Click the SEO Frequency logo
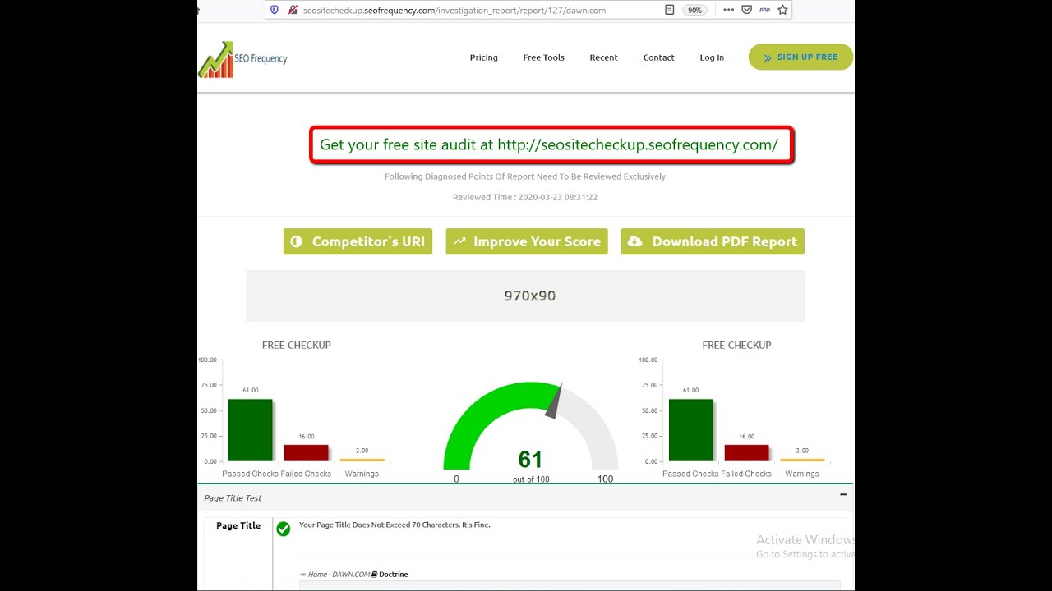Viewport: 1052px width, 591px height. tap(243, 59)
